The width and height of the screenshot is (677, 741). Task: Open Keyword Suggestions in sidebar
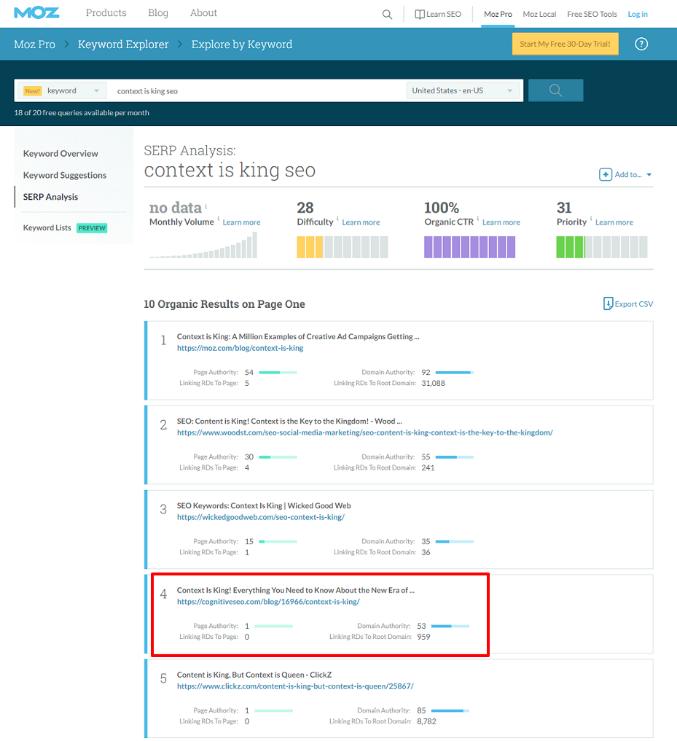[x=65, y=175]
